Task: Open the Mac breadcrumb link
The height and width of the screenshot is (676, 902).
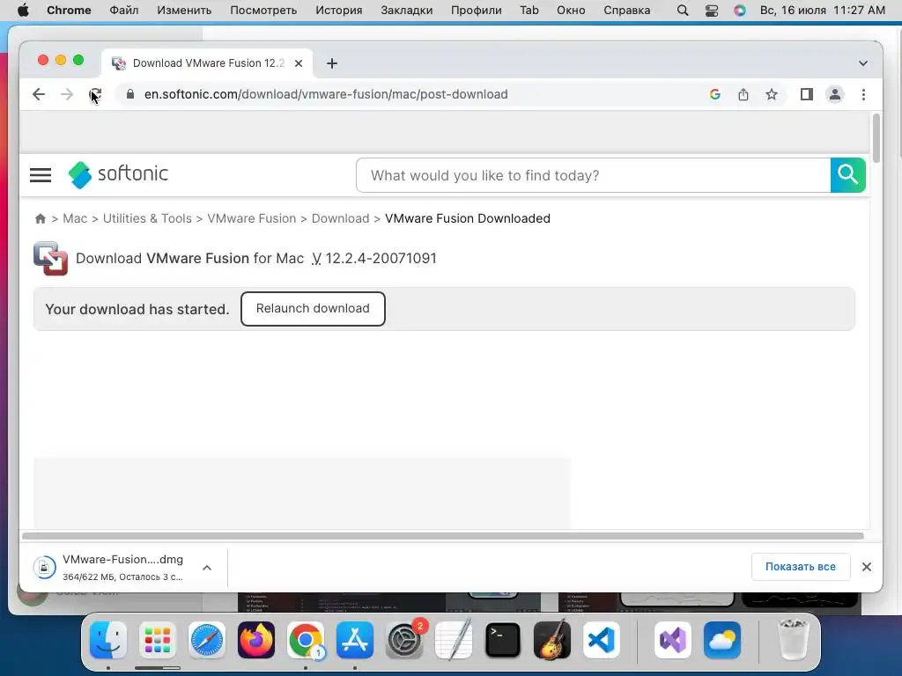Action: pos(75,218)
